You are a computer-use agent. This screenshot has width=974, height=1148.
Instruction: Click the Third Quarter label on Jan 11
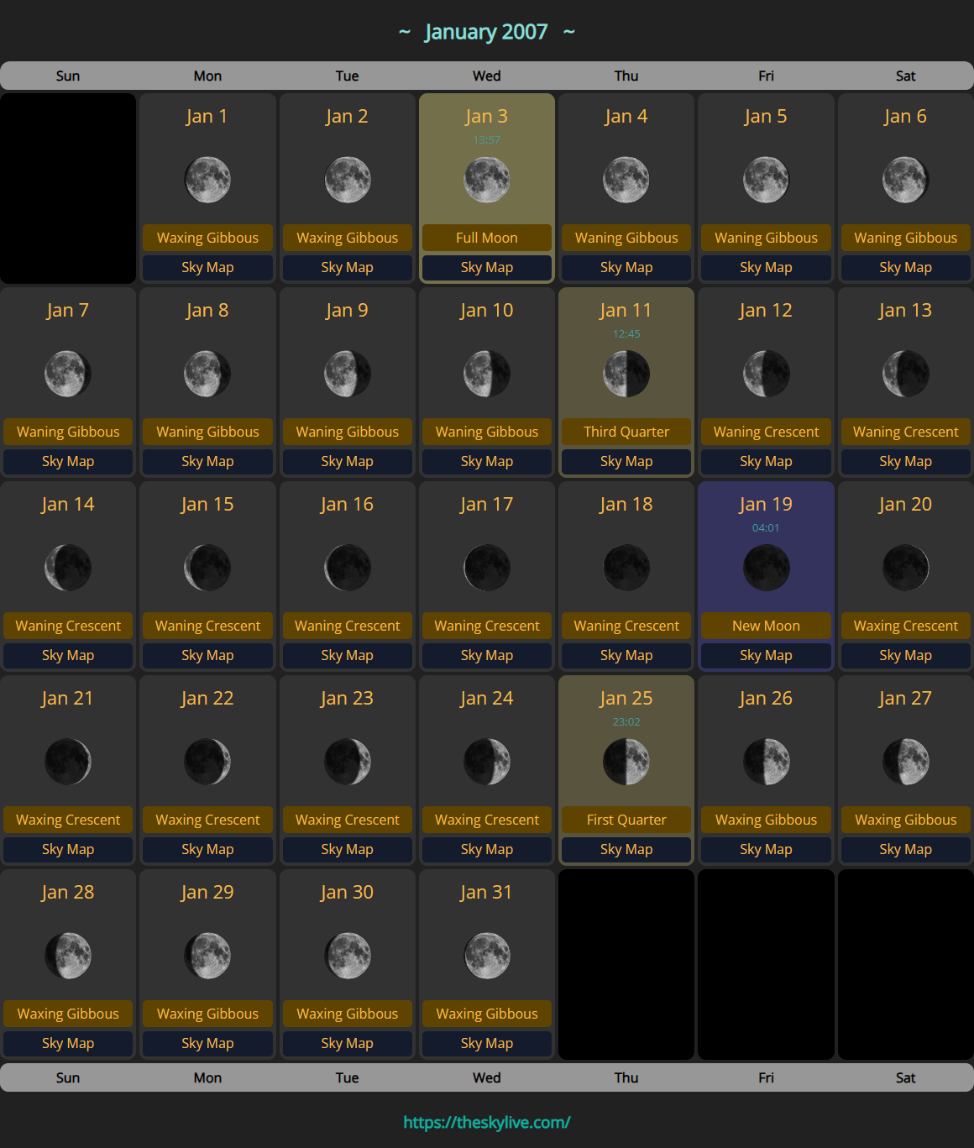pyautogui.click(x=626, y=432)
